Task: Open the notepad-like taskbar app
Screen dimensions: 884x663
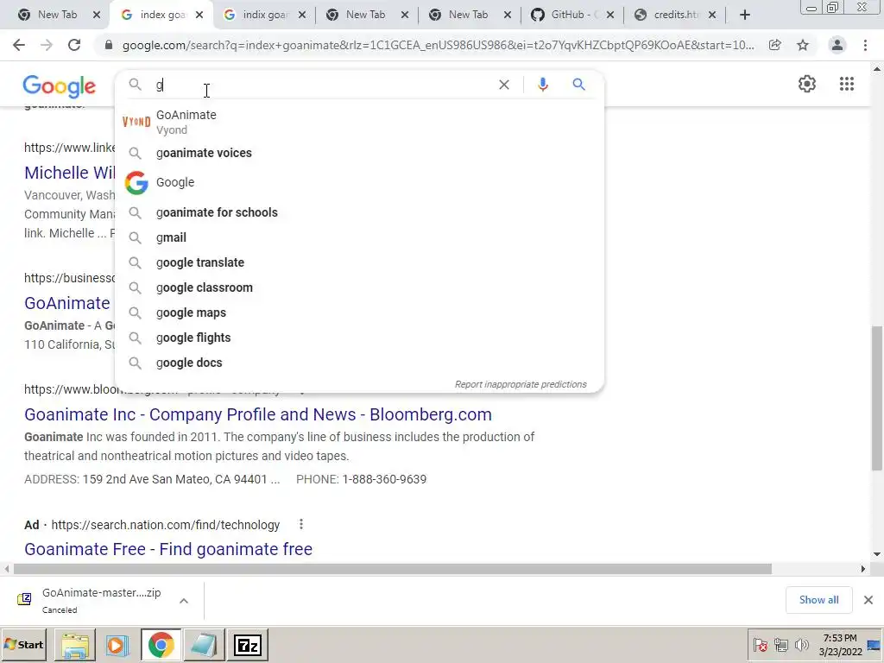Action: tap(204, 645)
